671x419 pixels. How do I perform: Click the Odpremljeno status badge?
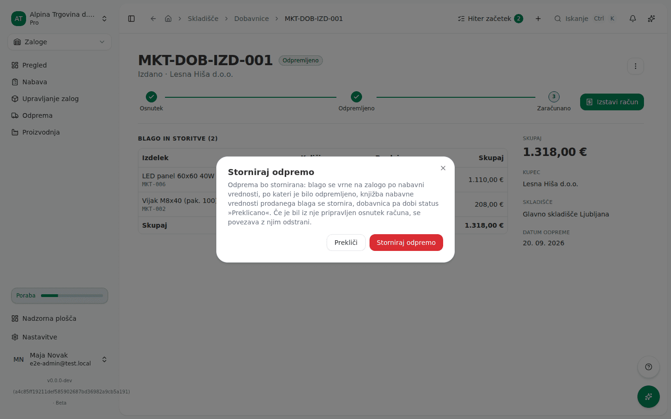(301, 61)
